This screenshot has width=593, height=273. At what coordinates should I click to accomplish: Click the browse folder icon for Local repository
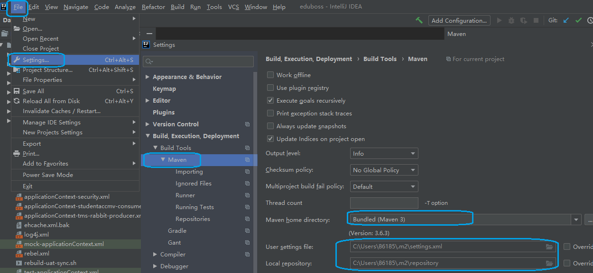tap(549, 263)
